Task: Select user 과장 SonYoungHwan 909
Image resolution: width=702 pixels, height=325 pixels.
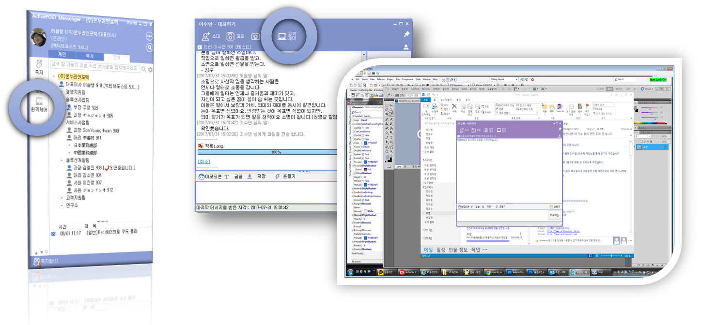Action: click(x=92, y=131)
